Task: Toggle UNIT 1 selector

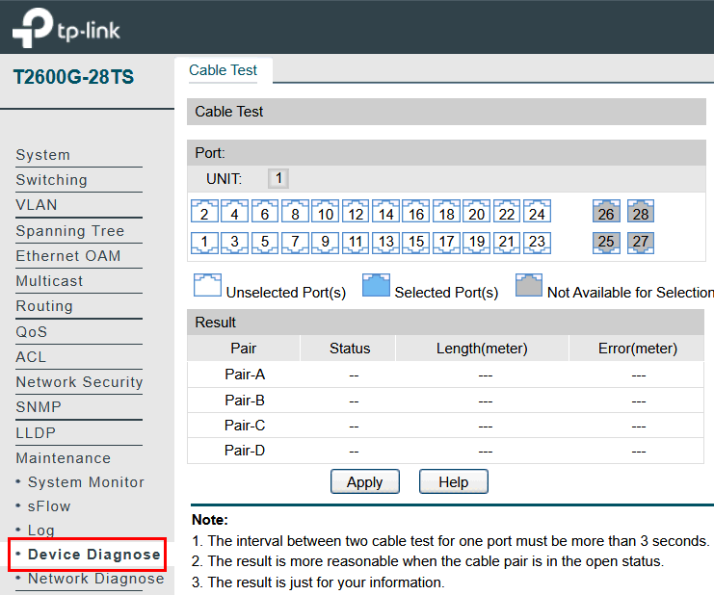Action: pos(278,178)
